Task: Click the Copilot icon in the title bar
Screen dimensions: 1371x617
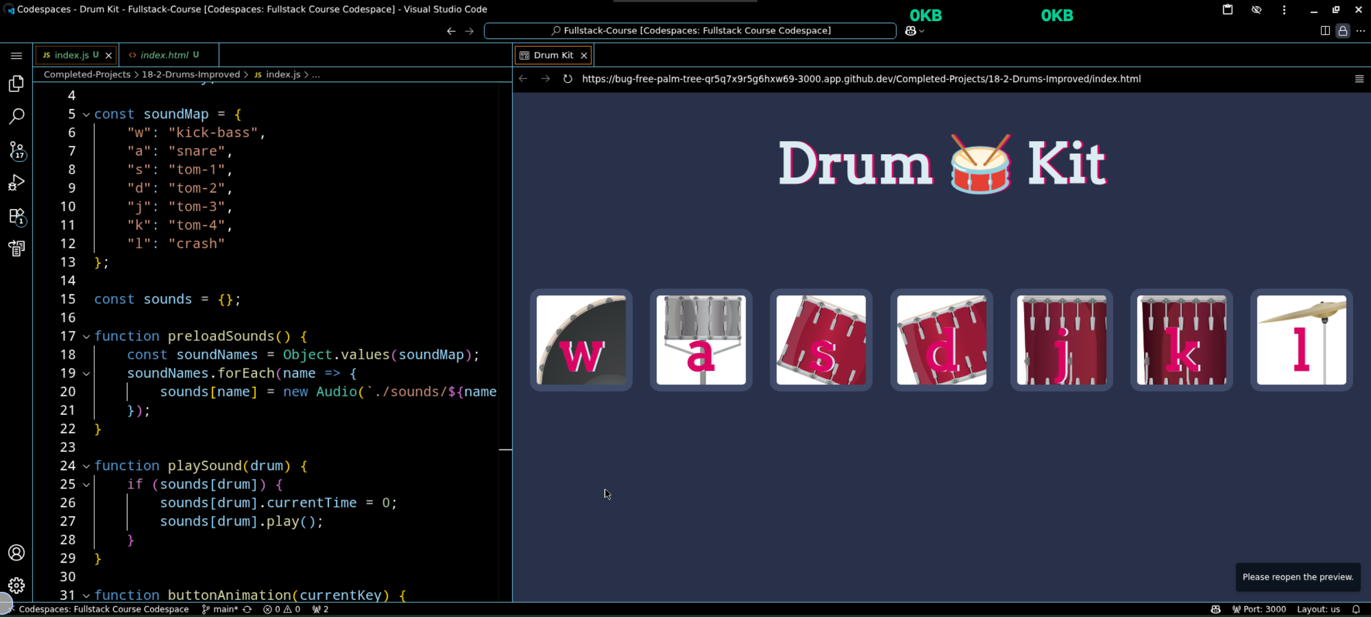Action: tap(909, 30)
